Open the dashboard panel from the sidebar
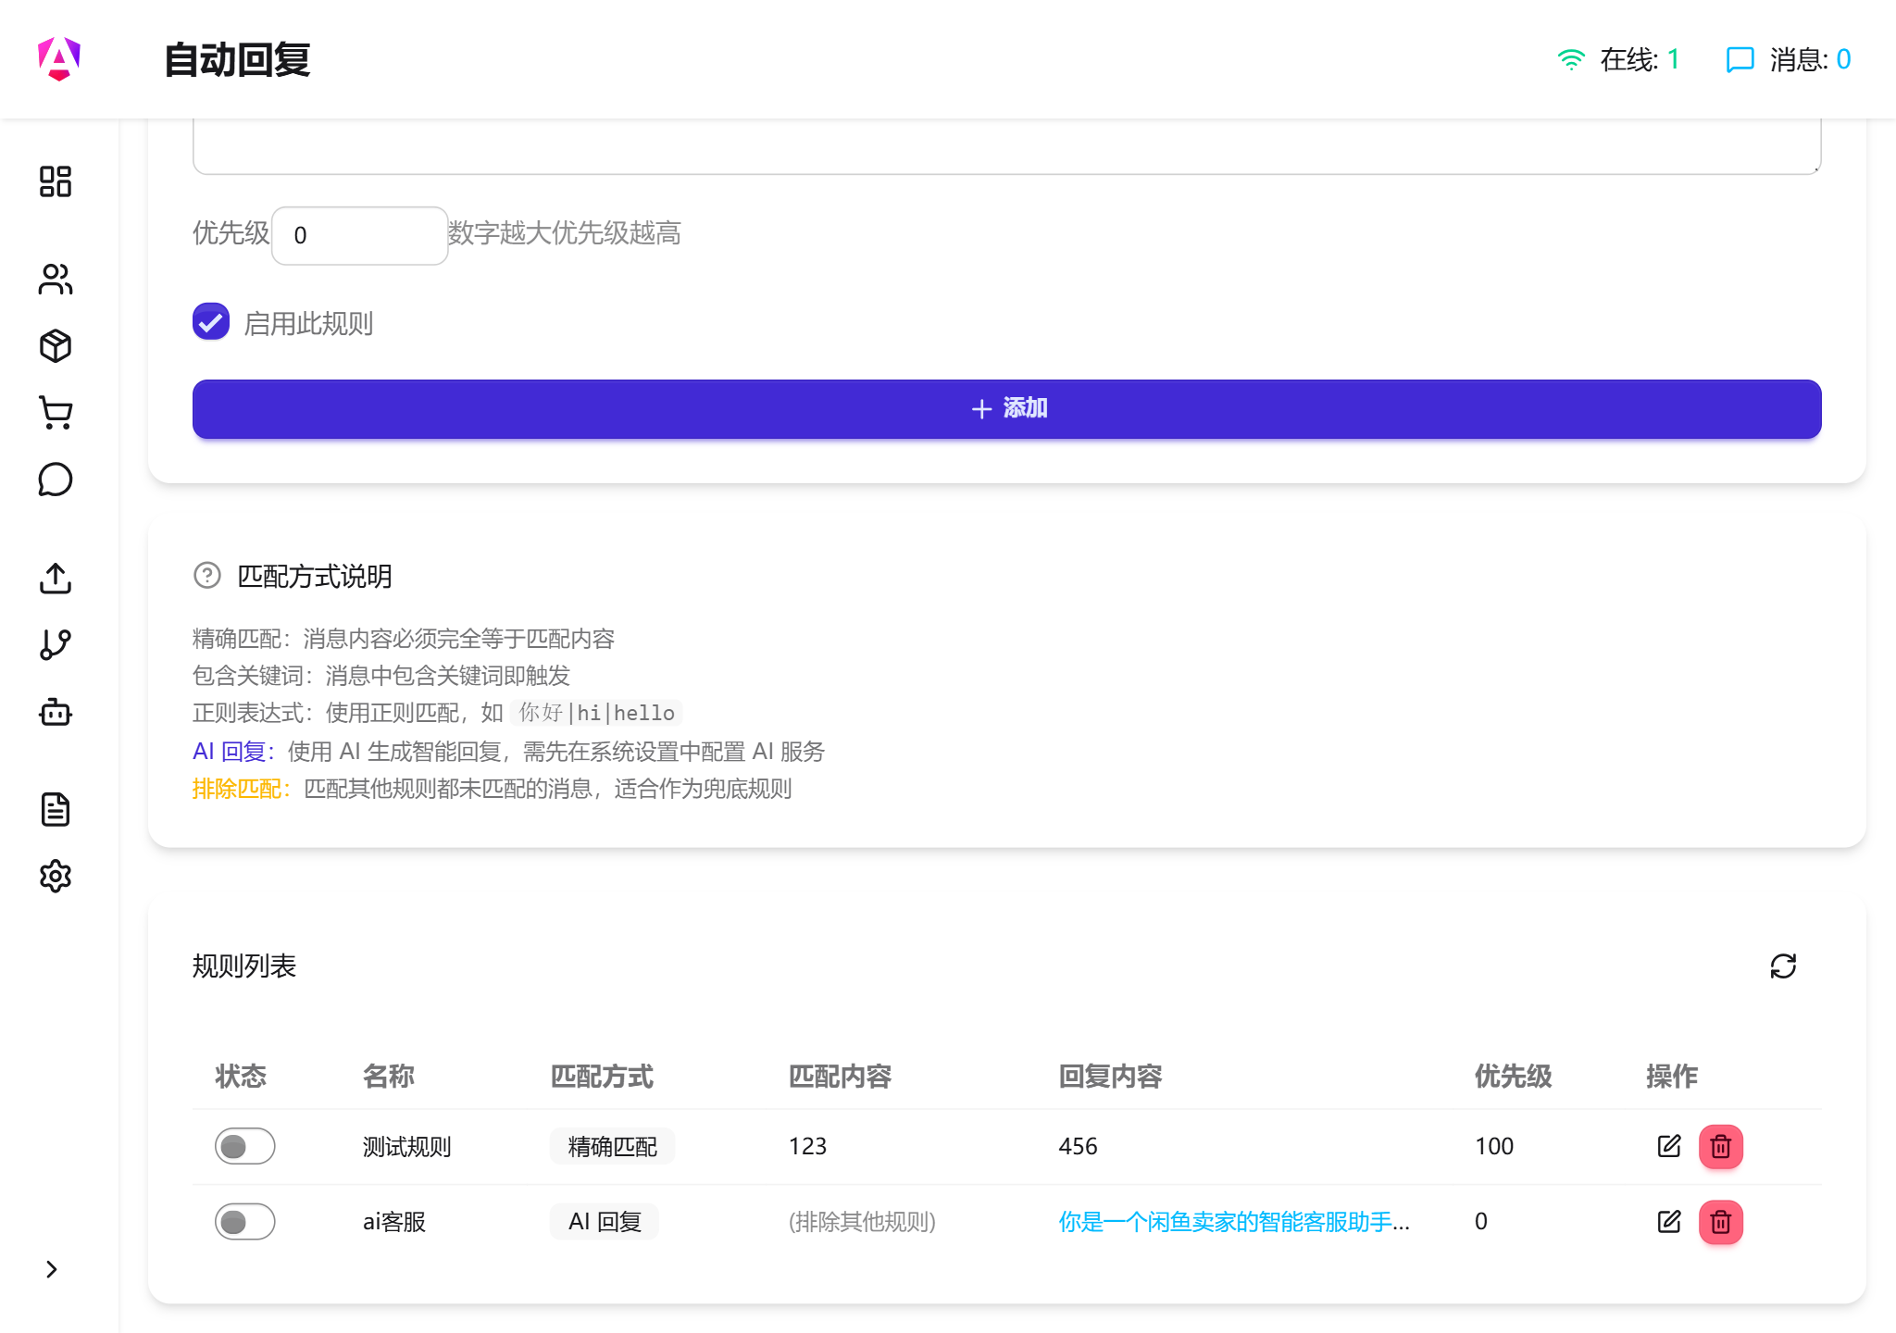 tap(56, 182)
